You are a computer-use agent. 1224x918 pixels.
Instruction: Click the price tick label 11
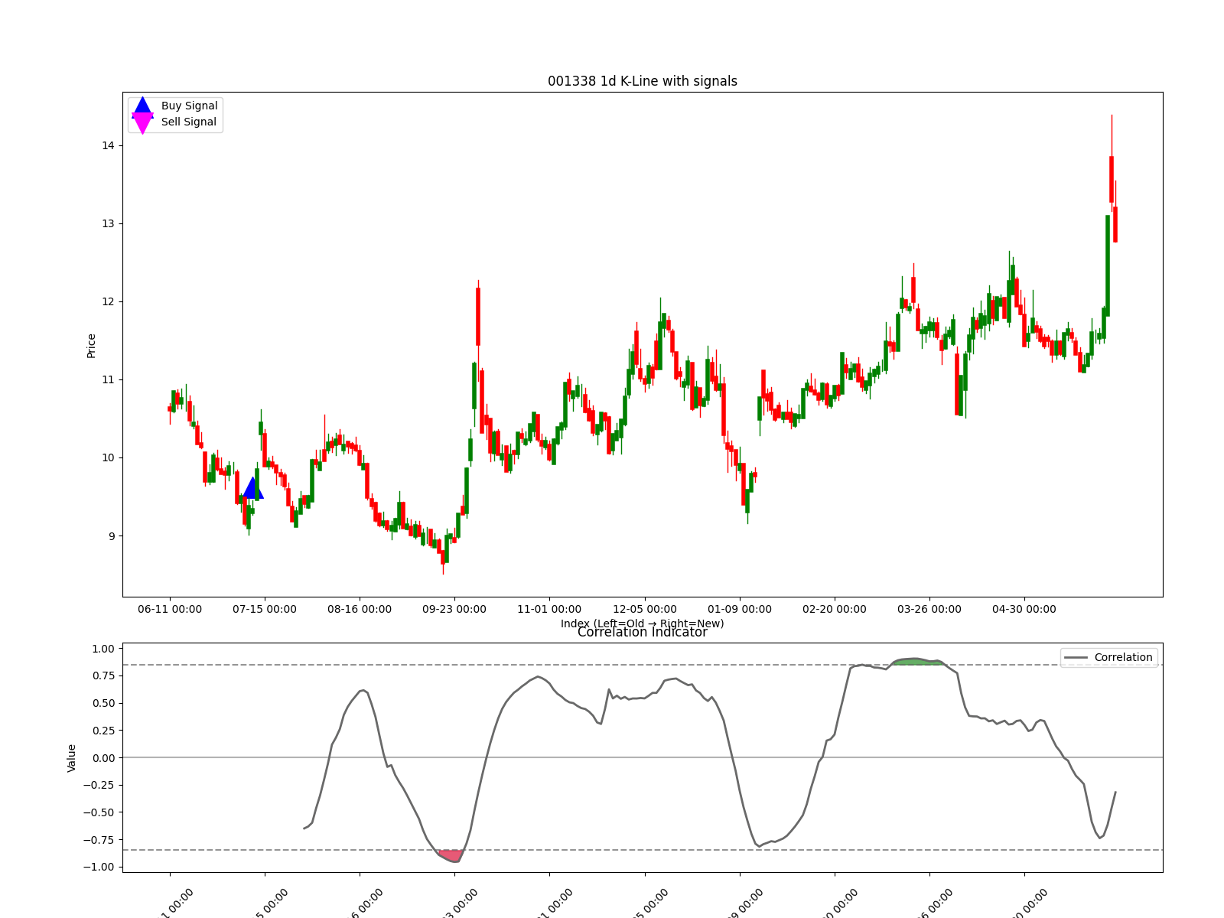click(x=108, y=379)
